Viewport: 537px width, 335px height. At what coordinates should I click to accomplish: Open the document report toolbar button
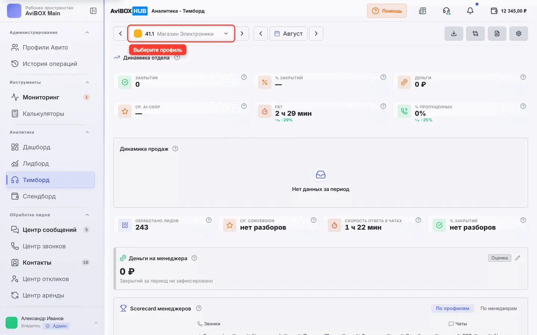[497, 33]
